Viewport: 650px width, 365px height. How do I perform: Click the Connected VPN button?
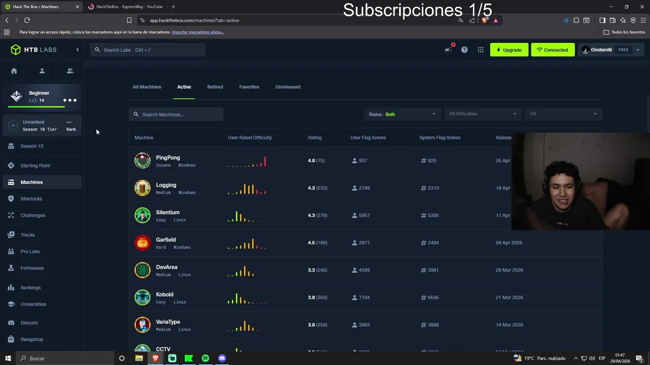[552, 50]
